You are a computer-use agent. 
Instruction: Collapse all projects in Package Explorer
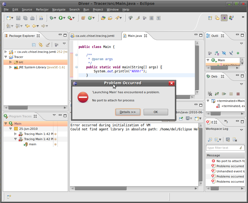pos(34,45)
